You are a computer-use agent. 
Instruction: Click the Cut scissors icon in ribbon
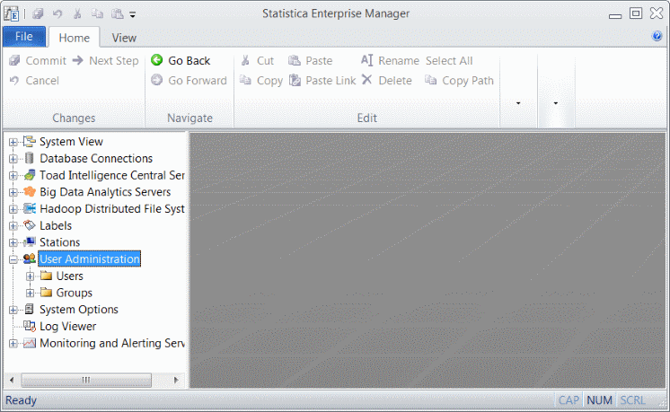click(245, 61)
